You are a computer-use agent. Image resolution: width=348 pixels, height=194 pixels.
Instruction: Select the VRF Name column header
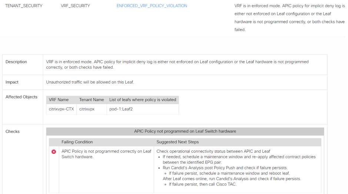click(x=59, y=100)
